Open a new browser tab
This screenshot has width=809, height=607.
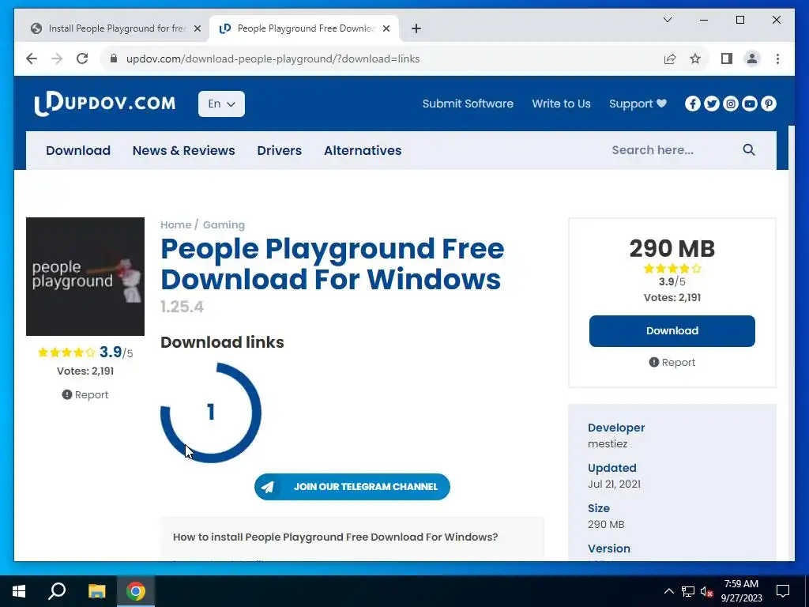[416, 28]
